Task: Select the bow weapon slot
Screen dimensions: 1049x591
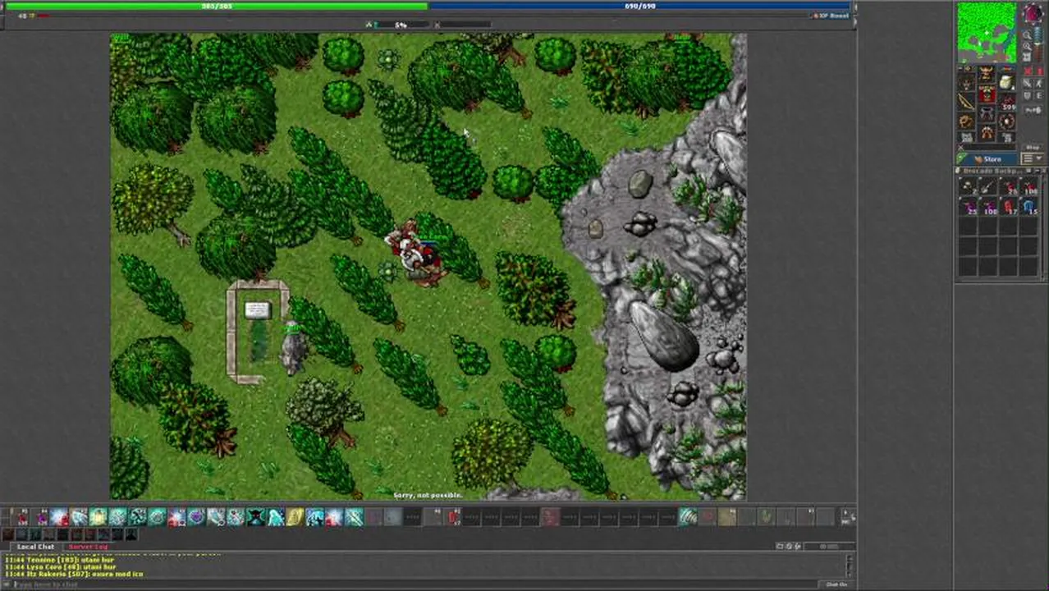Action: point(966,102)
